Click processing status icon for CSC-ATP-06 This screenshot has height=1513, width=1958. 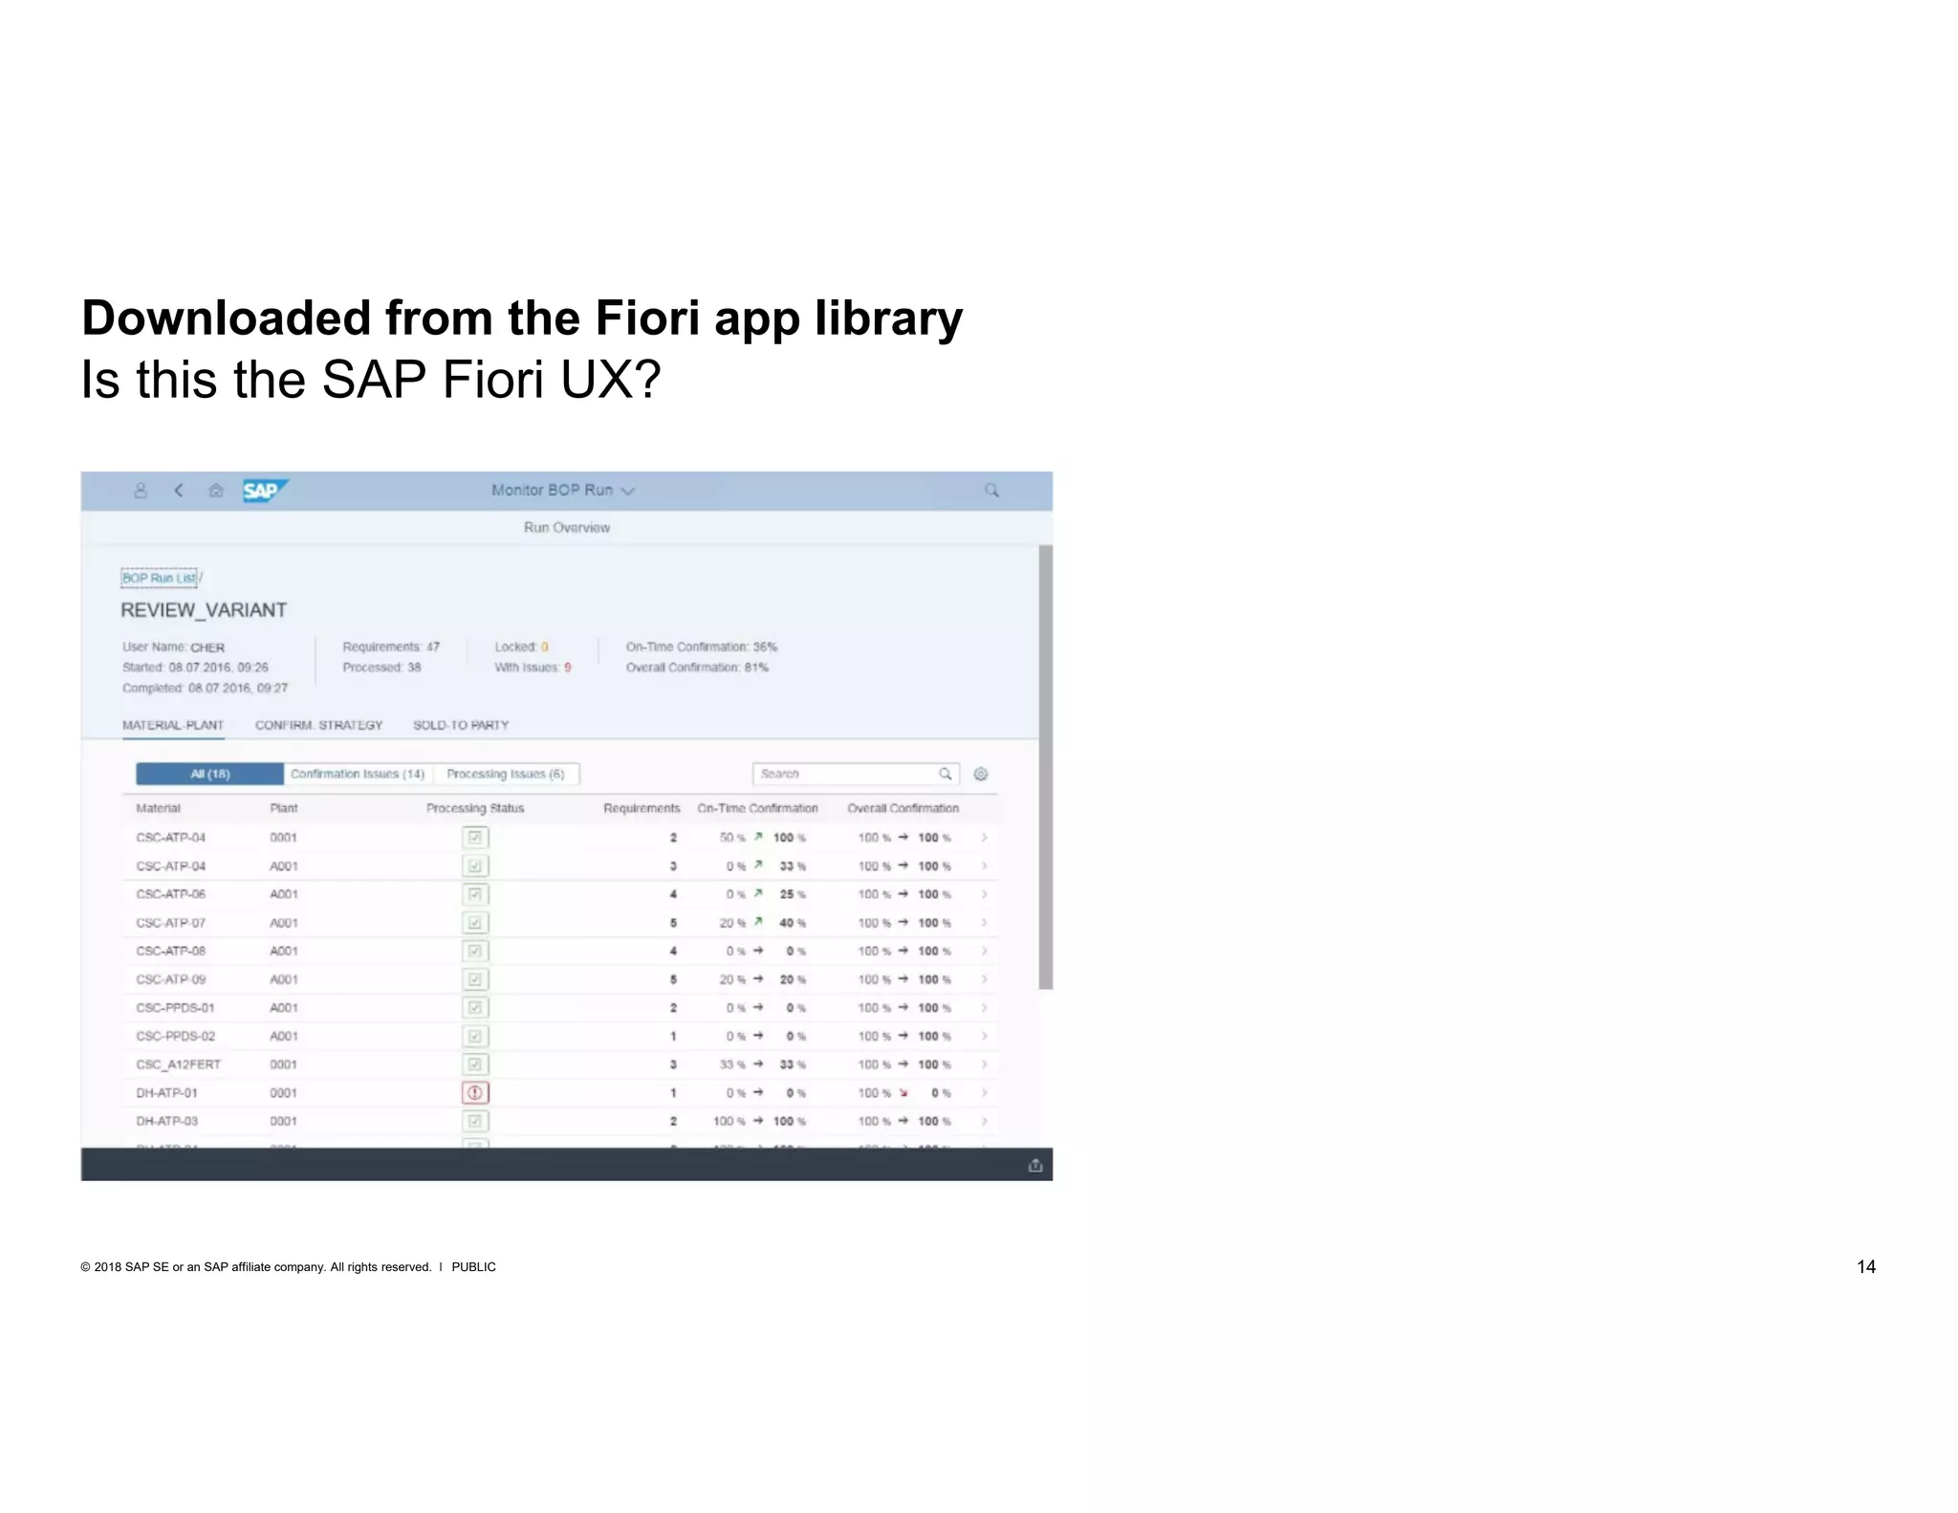pyautogui.click(x=475, y=894)
